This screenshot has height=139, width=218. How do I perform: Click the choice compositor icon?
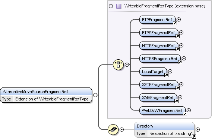click(x=118, y=64)
